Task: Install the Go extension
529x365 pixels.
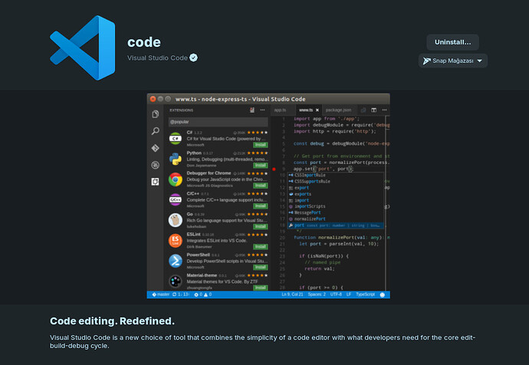Action: (x=261, y=226)
